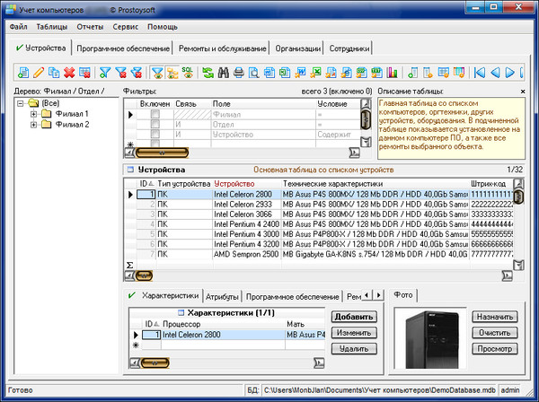Image resolution: width=539 pixels, height=402 pixels.
Task: Open search with the binoculars icon
Action: [224, 72]
